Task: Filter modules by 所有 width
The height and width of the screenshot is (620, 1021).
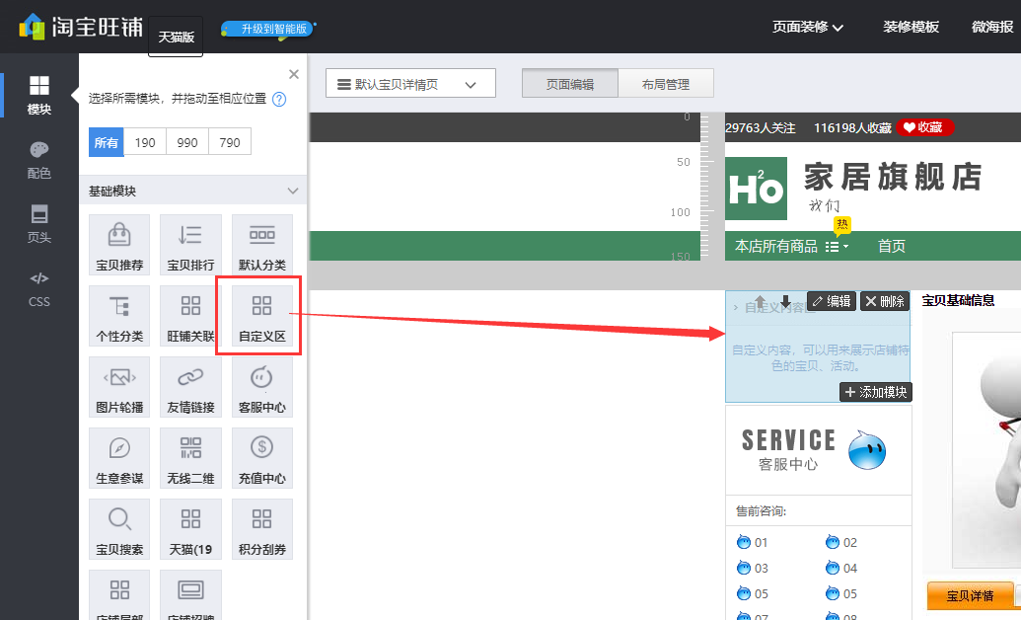Action: (107, 142)
